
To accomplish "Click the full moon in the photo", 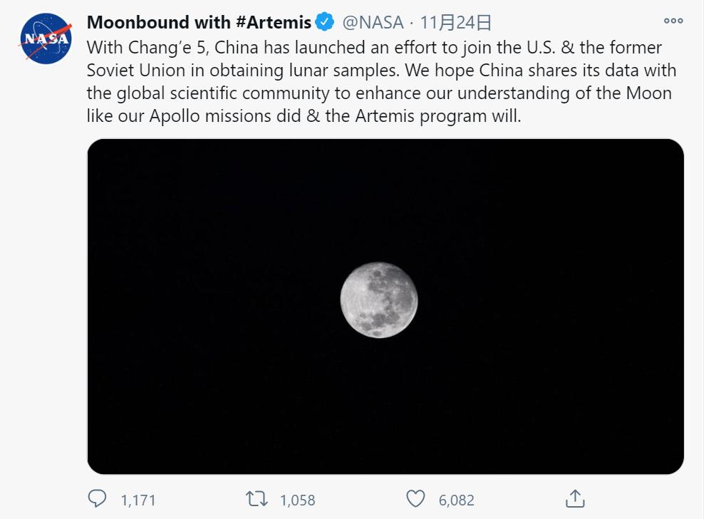I will point(378,299).
